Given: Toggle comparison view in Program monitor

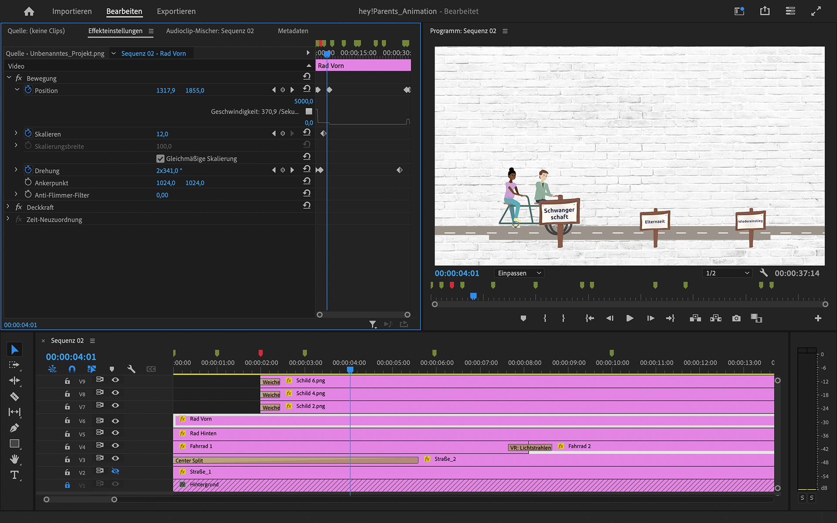Looking at the screenshot, I should (x=756, y=318).
